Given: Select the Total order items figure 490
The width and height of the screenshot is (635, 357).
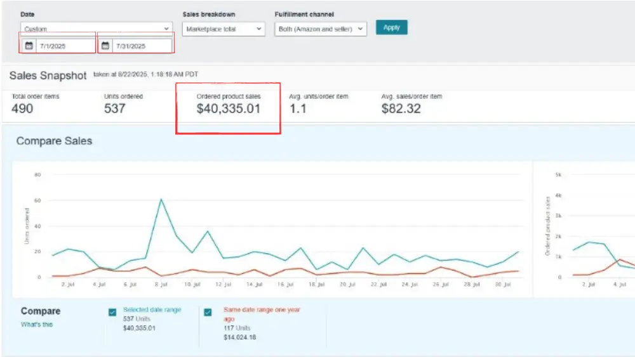Looking at the screenshot, I should tap(22, 109).
